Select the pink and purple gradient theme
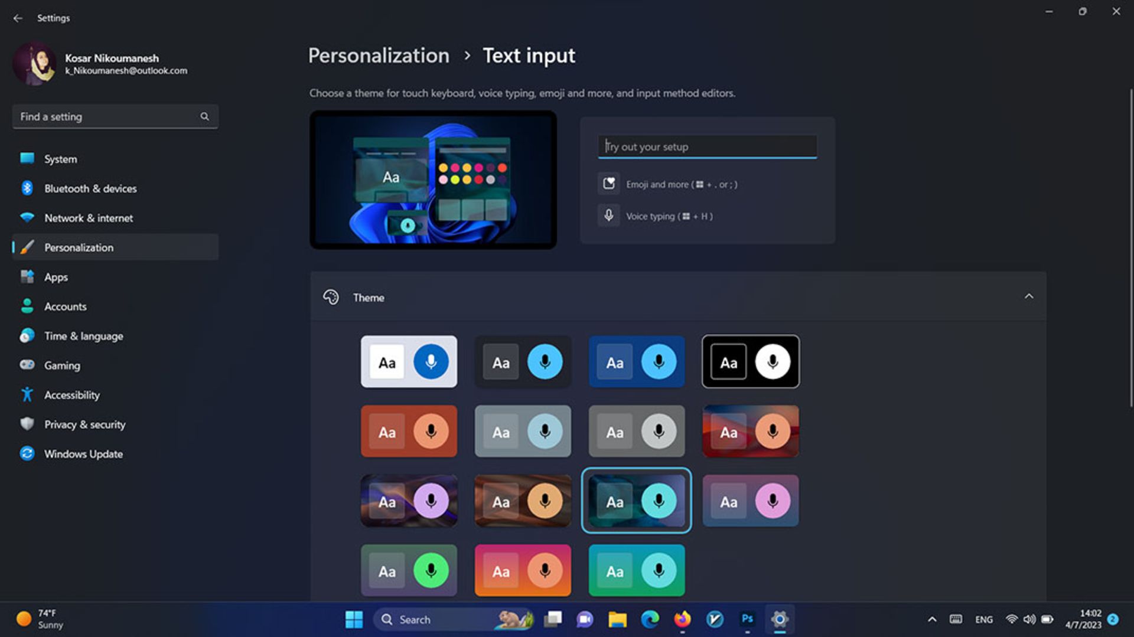The height and width of the screenshot is (637, 1134). click(x=750, y=501)
